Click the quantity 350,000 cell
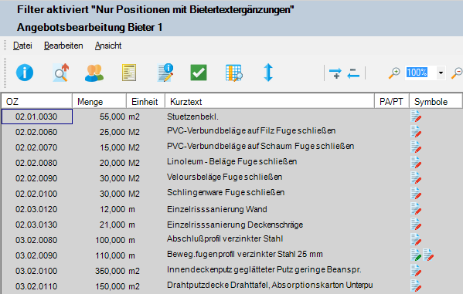This screenshot has width=463, height=294. click(x=110, y=271)
